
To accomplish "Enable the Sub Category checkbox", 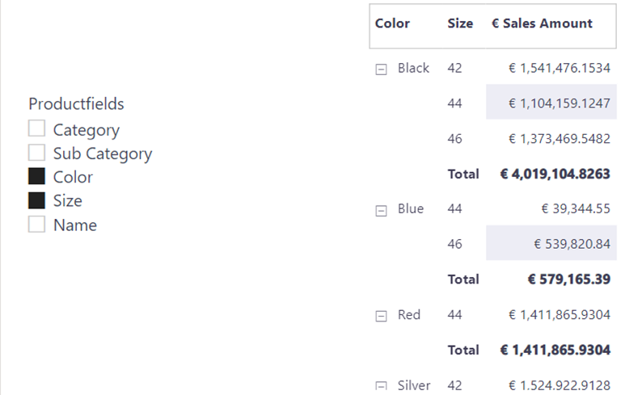I will click(36, 153).
